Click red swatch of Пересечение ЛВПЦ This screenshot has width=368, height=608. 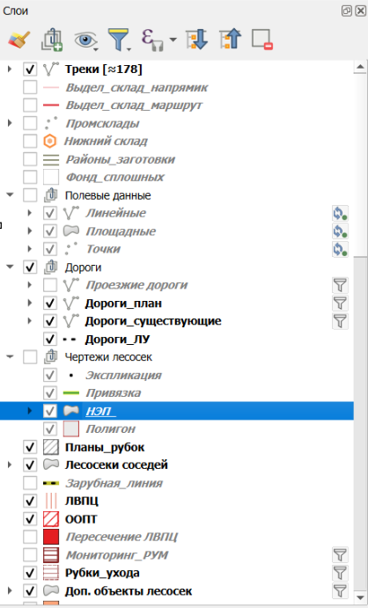pyautogui.click(x=51, y=537)
